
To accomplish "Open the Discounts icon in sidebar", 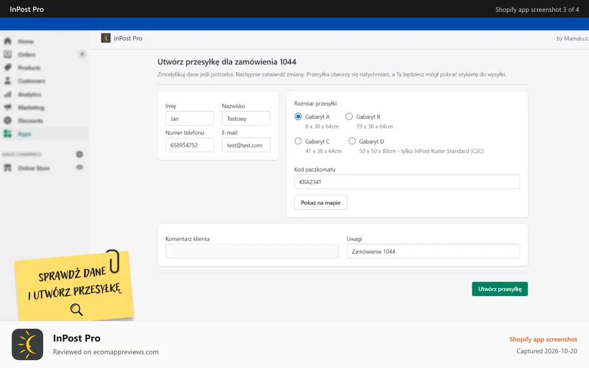I will [7, 121].
